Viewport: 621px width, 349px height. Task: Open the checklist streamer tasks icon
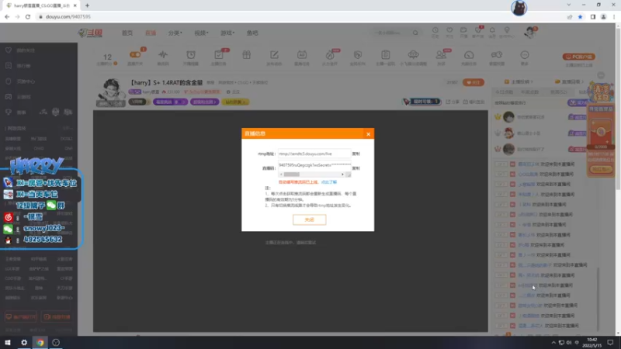[219, 57]
